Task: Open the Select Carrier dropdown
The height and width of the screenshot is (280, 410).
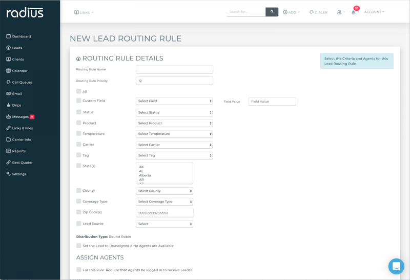Action: (174, 145)
